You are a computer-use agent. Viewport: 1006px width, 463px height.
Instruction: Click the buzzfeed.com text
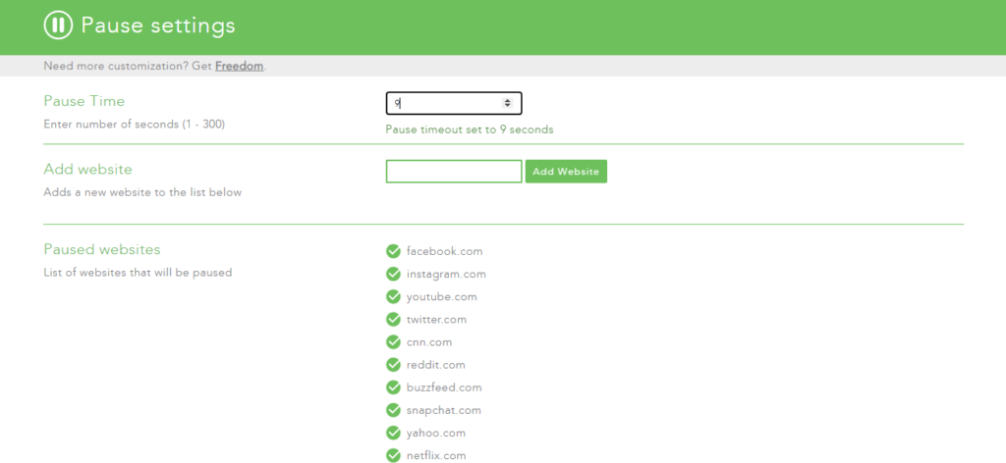click(444, 387)
